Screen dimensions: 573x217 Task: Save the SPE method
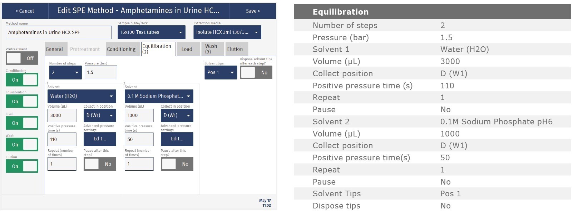coord(253,11)
